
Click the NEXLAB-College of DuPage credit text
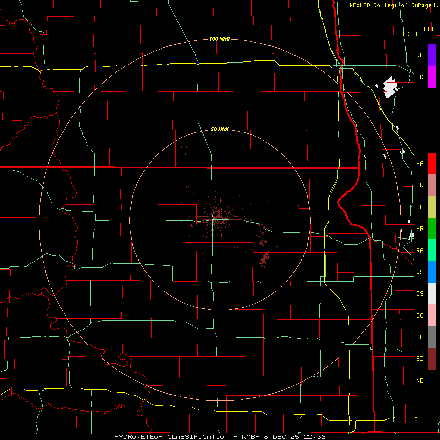[x=390, y=5]
